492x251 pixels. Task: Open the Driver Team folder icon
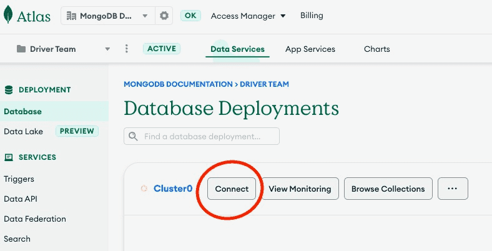tap(21, 49)
